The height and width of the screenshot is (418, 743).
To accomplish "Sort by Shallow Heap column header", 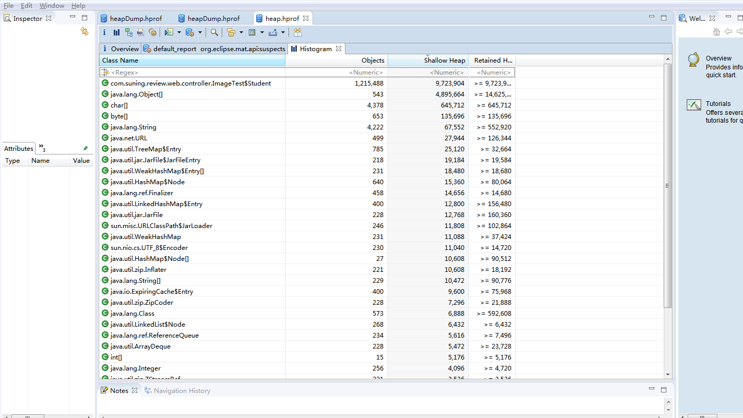I will [444, 61].
